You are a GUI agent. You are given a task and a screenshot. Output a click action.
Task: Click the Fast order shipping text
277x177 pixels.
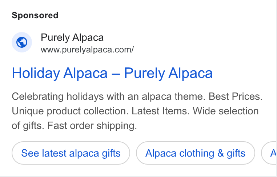(92, 126)
